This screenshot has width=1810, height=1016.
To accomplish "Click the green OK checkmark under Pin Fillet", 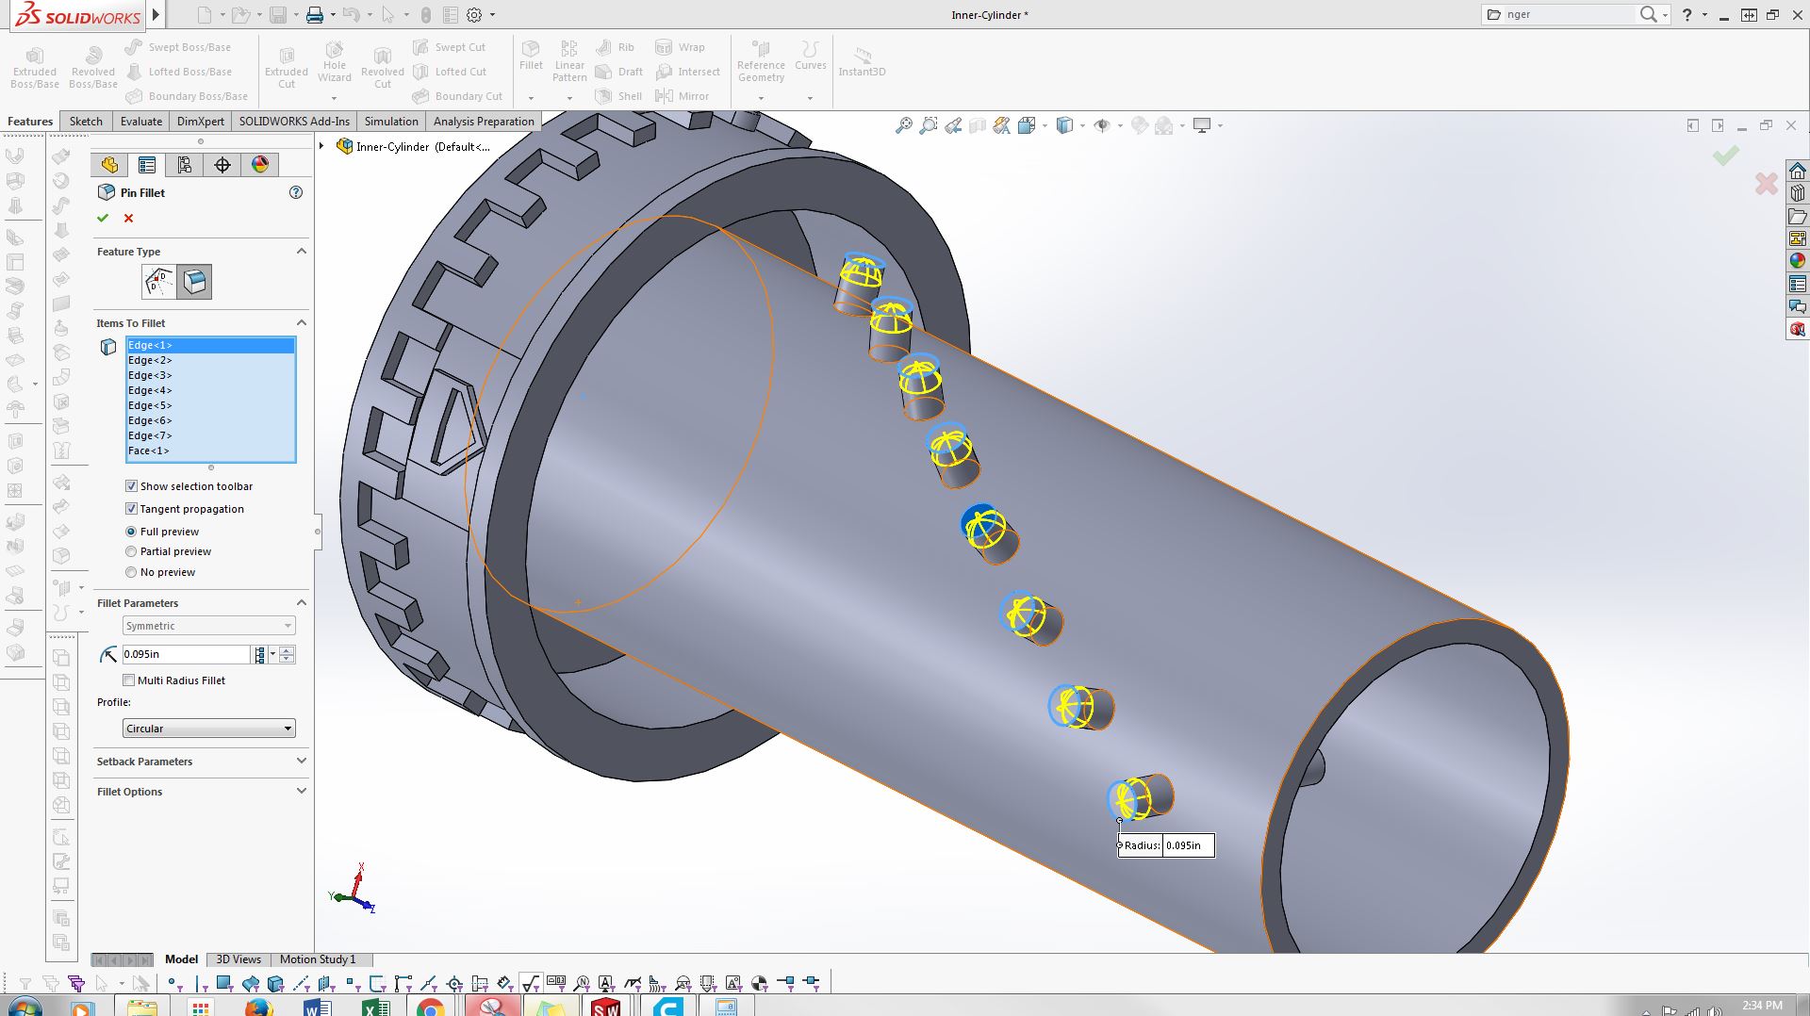I will tap(103, 218).
